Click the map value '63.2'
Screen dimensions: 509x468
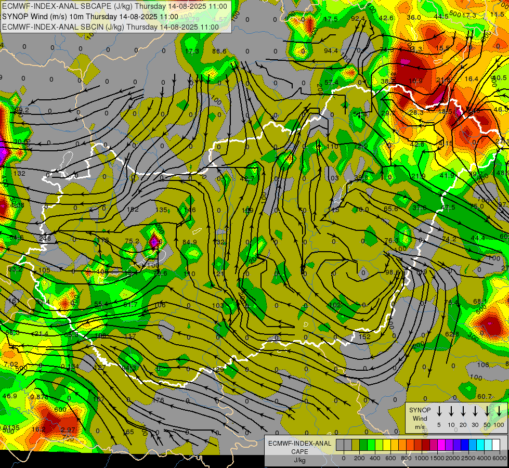tap(15, 269)
